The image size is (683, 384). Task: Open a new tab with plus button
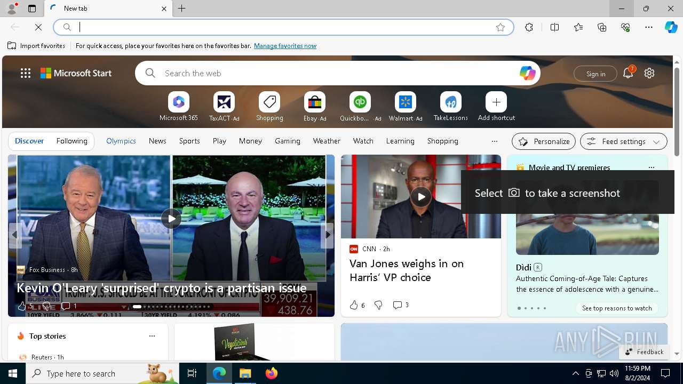click(182, 9)
